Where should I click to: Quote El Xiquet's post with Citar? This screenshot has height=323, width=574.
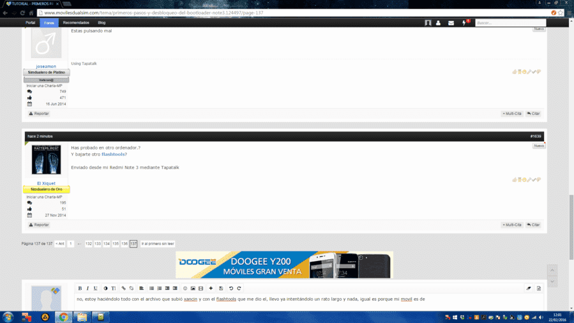coord(533,225)
